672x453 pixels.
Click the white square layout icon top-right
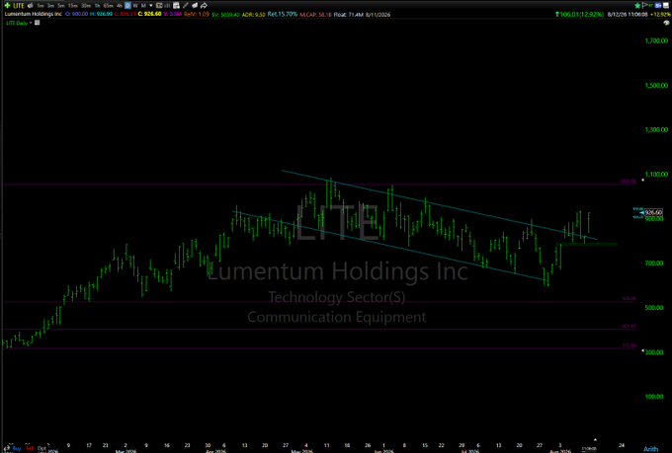coord(665,6)
